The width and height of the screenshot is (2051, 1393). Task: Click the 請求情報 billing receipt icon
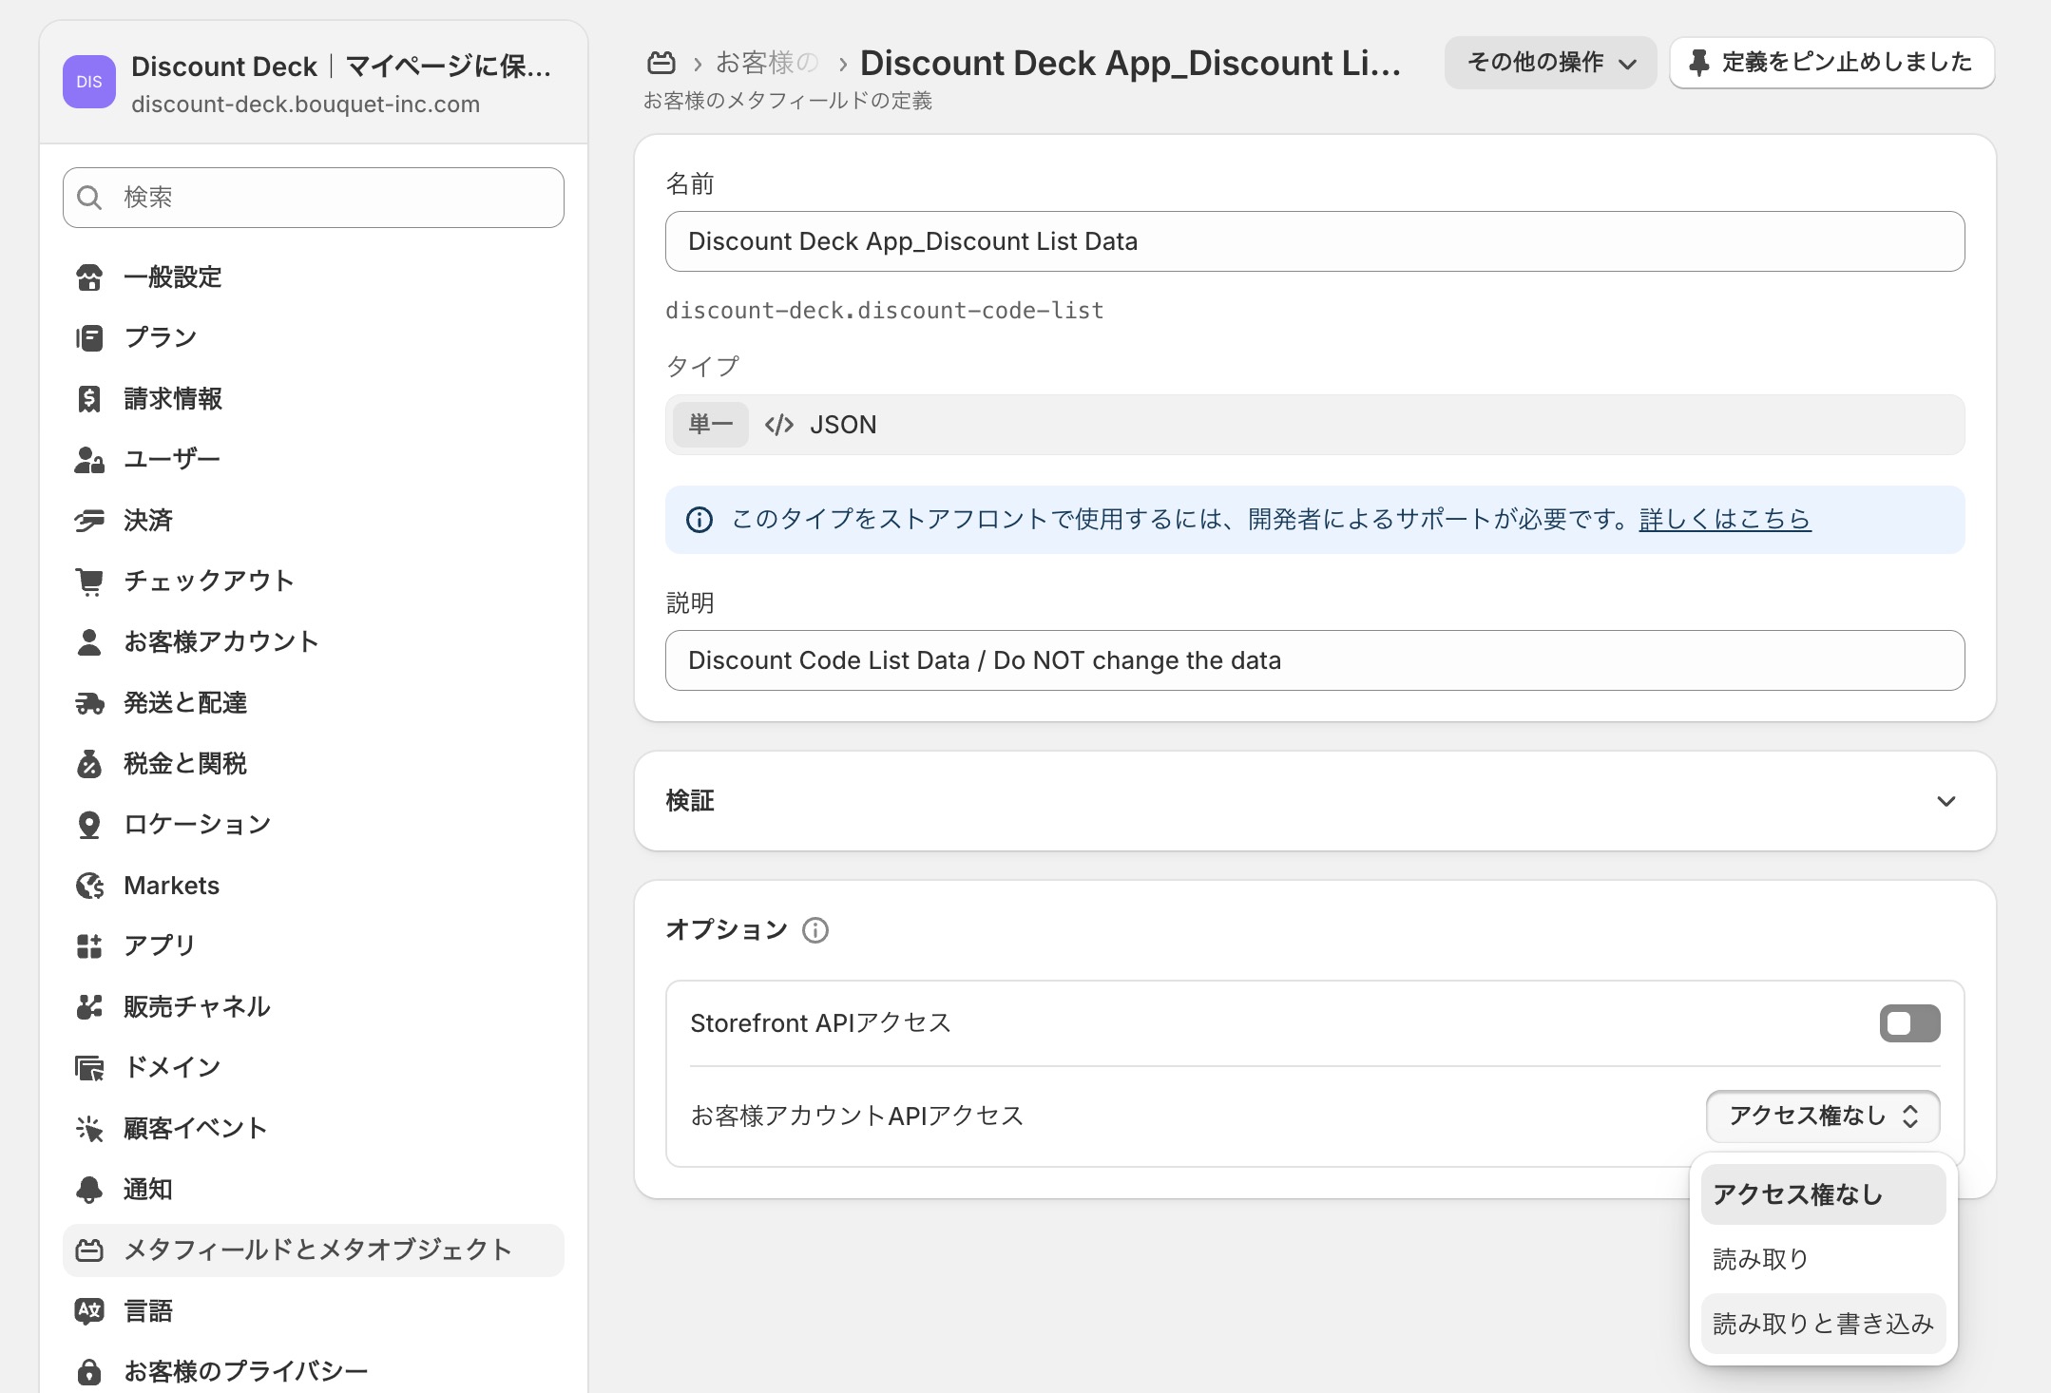[89, 399]
